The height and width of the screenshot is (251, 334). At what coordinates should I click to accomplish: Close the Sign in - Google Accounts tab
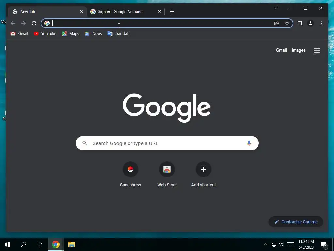[159, 12]
